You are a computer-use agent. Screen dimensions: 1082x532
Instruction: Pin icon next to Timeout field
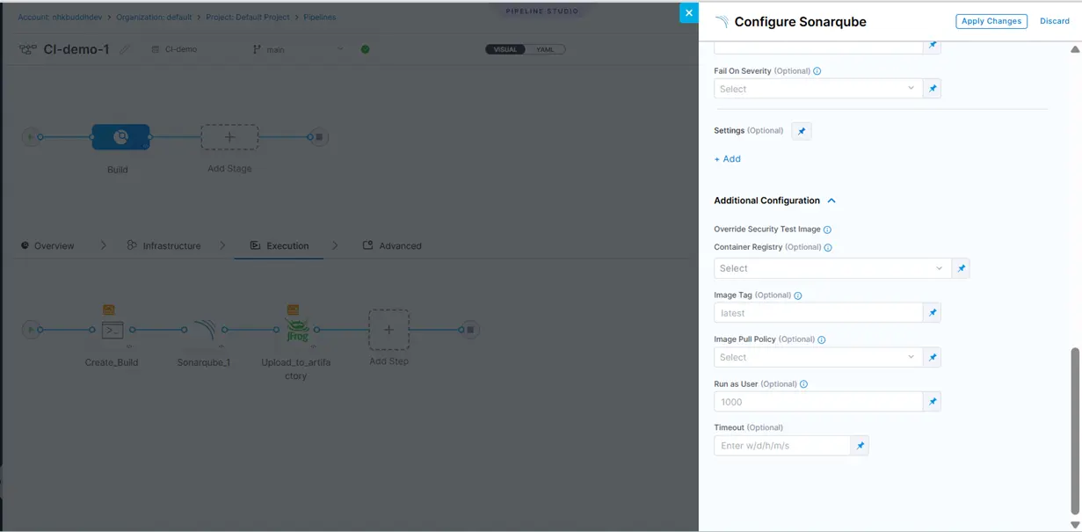(861, 446)
